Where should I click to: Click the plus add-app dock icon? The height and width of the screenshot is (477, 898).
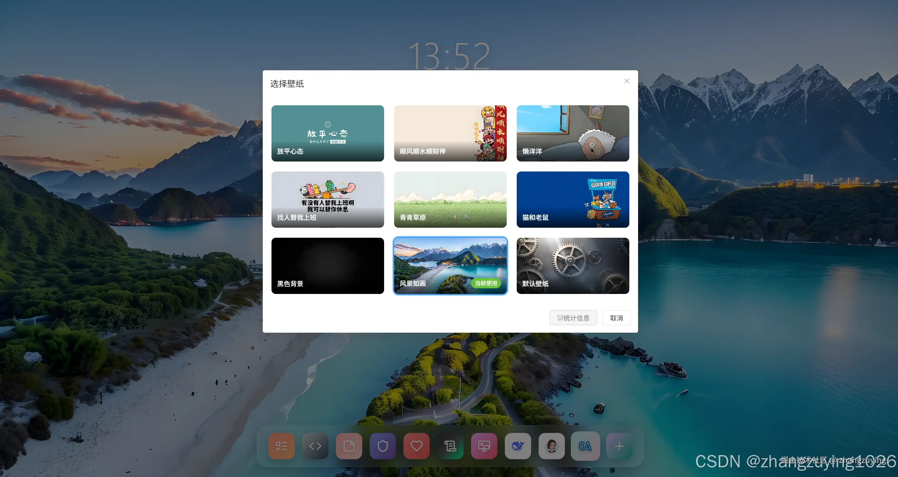point(619,446)
